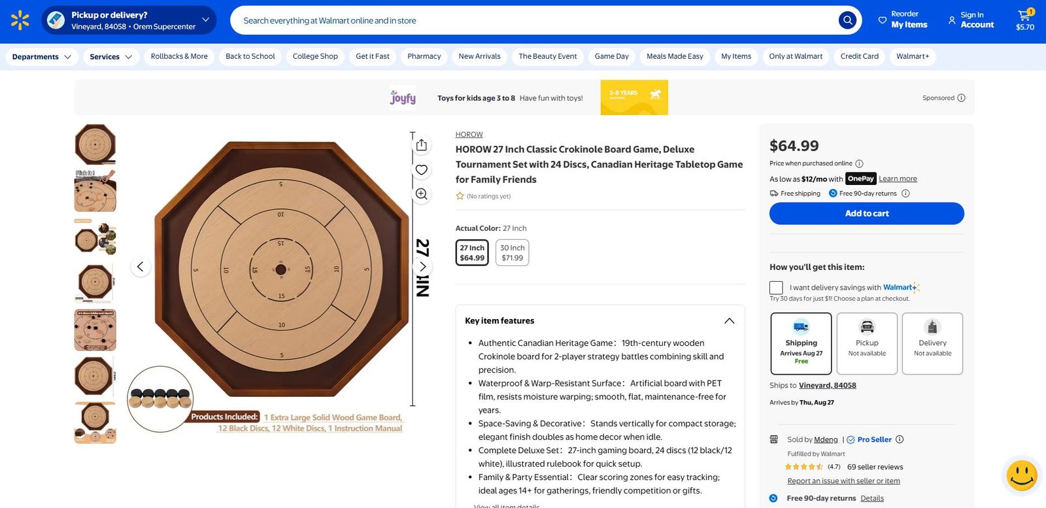Viewport: 1046px width, 508px height.
Task: Open the Walmart+ nav pill
Action: point(913,57)
